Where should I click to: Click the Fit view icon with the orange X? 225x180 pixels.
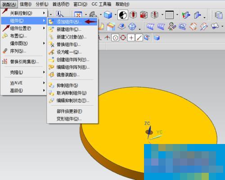tap(78, 15)
